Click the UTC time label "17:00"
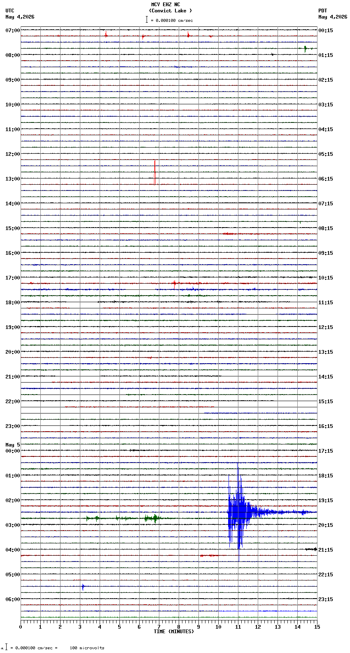 click(x=13, y=278)
